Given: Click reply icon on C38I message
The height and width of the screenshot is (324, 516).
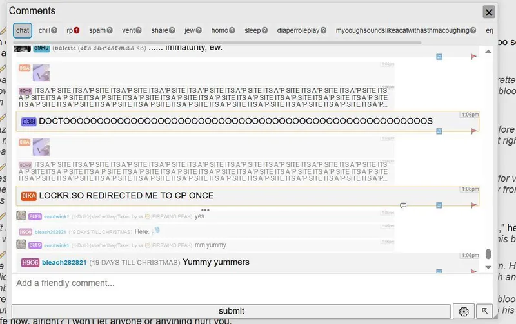Looking at the screenshot, I should (439, 131).
